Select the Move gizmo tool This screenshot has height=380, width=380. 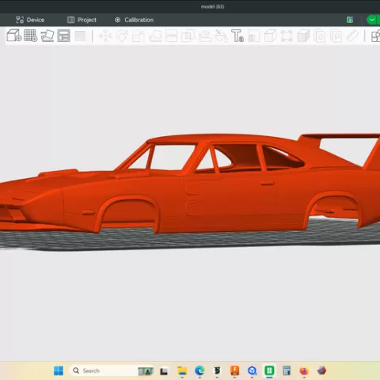(105, 36)
